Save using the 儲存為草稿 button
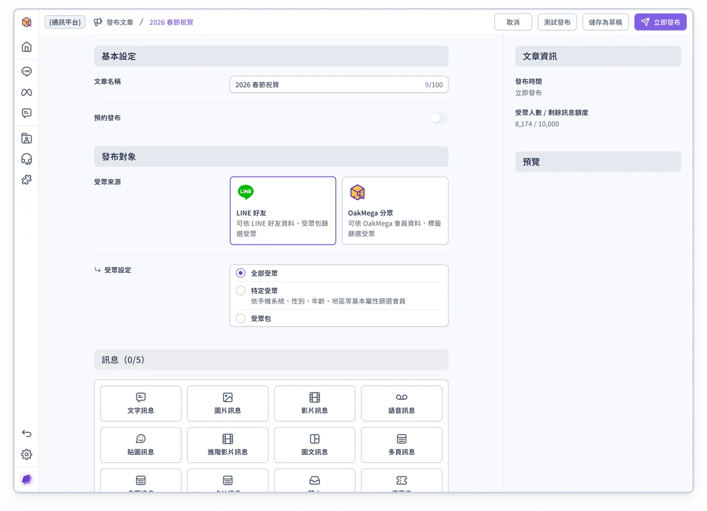The width and height of the screenshot is (707, 511). (x=605, y=22)
